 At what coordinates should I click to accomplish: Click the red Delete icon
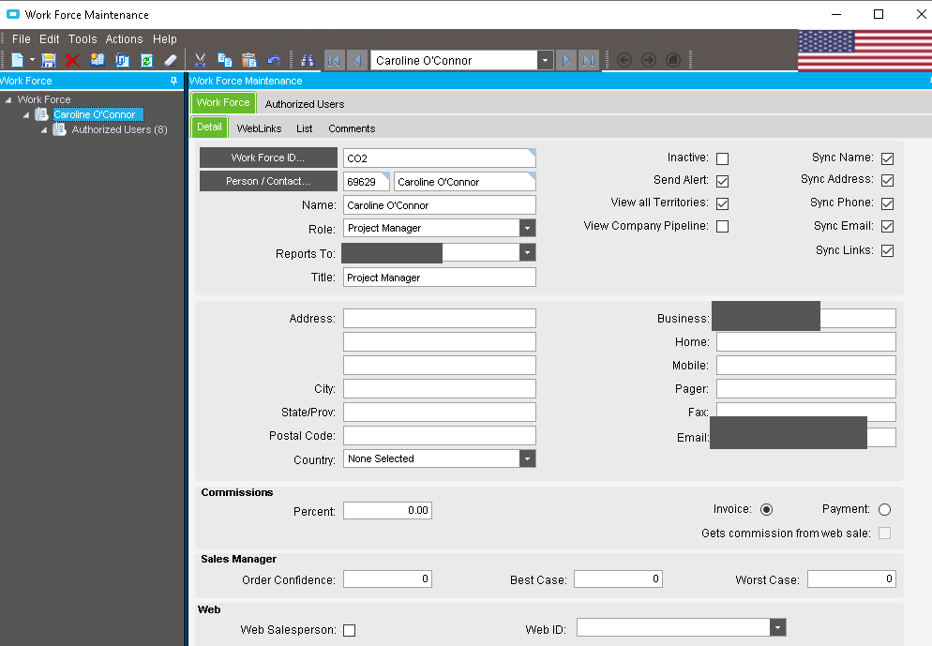pos(72,60)
